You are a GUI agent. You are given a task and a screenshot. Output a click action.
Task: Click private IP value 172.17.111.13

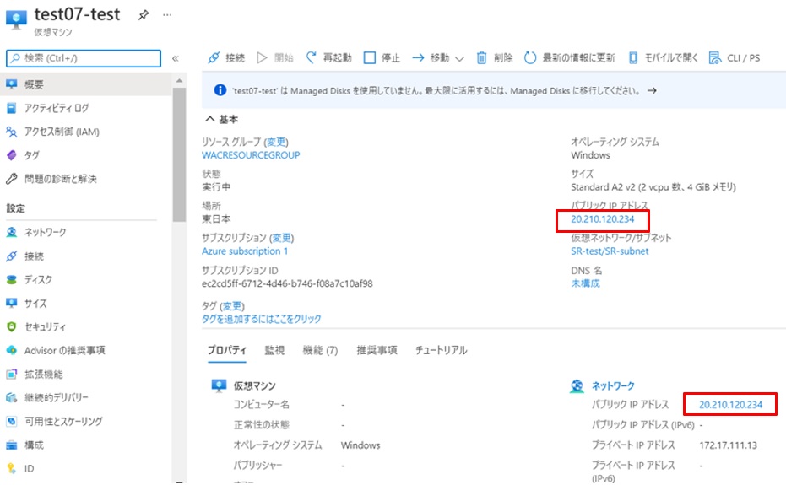(728, 445)
